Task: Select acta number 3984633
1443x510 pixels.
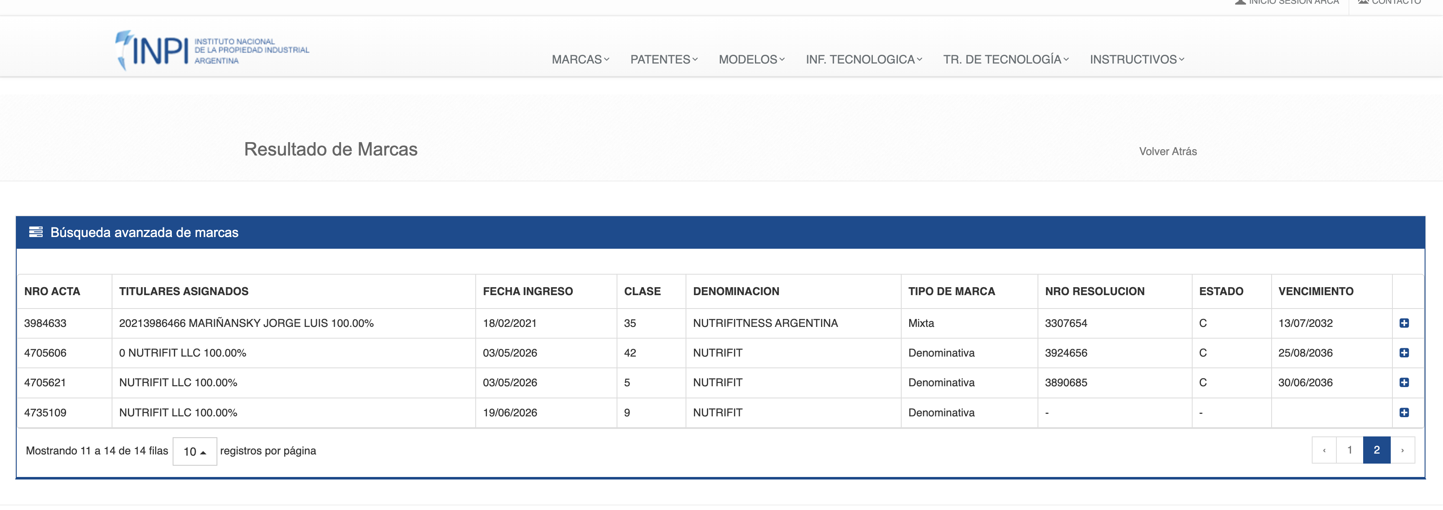Action: click(46, 324)
